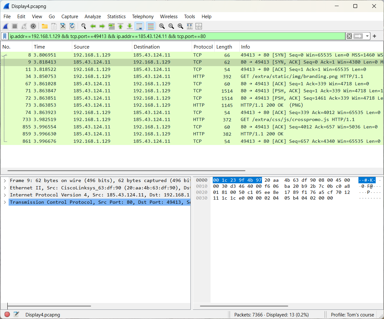
Task: Sort by the Protocol column header
Action: [203, 47]
